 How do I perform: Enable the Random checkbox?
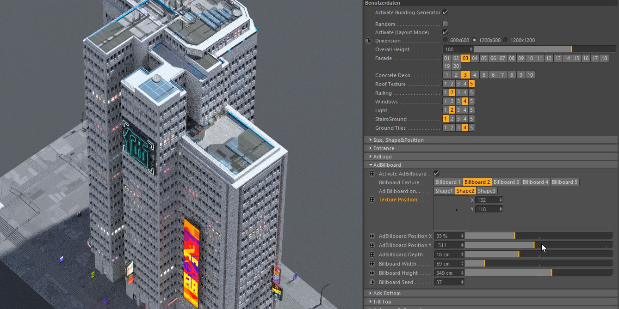pos(445,24)
